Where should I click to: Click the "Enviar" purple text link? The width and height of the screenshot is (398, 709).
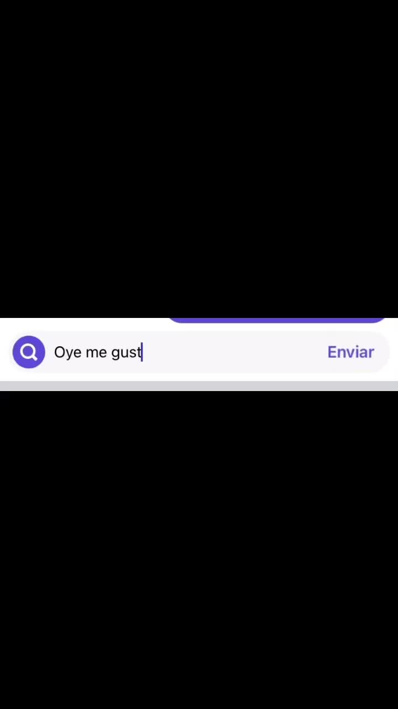[x=350, y=352]
